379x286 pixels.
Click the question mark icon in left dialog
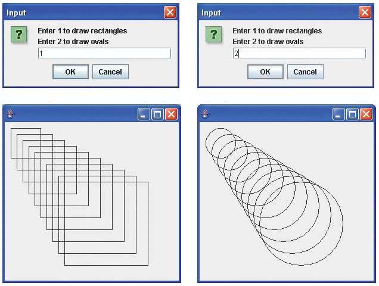(18, 35)
